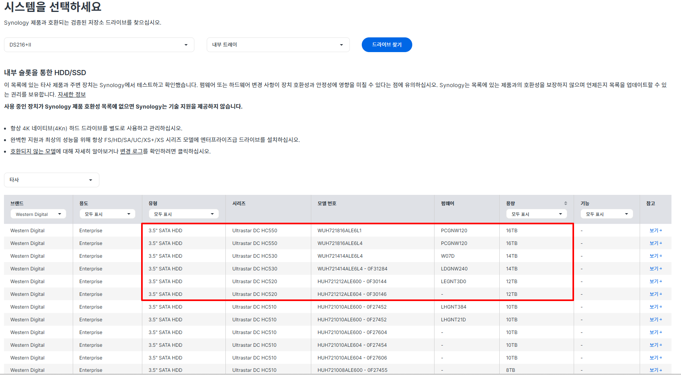Click 보기+ for HUH721010ALE600 - 0F27604 row

[x=656, y=332]
